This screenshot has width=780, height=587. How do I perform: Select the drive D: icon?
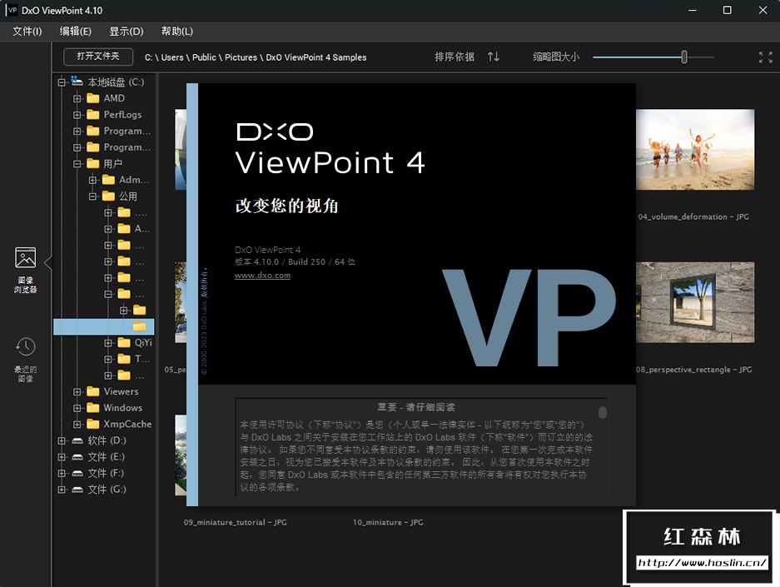click(x=77, y=440)
